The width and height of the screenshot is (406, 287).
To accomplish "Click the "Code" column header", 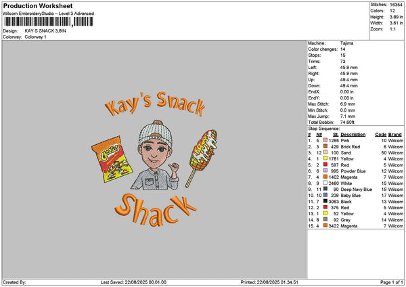I will (380, 135).
